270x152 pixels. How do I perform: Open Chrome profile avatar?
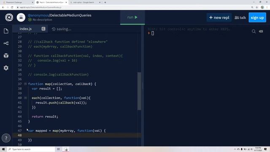(x=262, y=8)
